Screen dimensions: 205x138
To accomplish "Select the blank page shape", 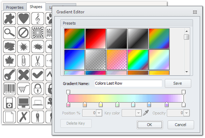I will tap(10, 117).
